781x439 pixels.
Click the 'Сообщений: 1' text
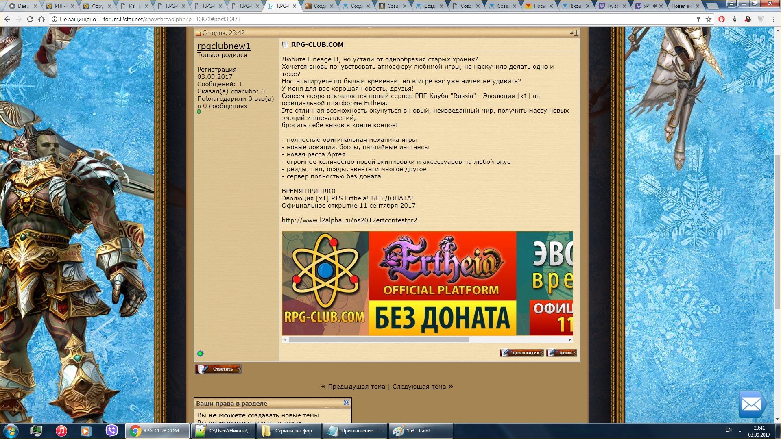click(220, 84)
